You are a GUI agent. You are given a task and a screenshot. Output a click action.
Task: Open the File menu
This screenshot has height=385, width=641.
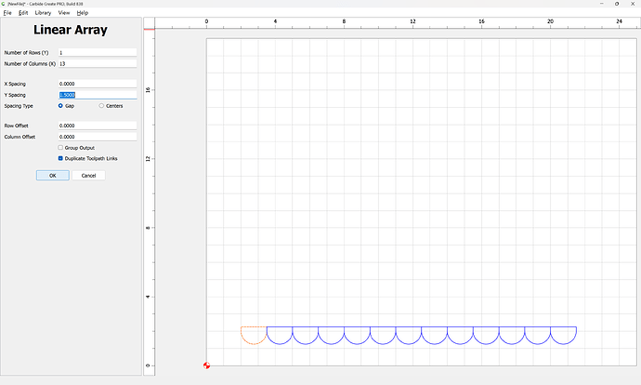click(x=7, y=13)
